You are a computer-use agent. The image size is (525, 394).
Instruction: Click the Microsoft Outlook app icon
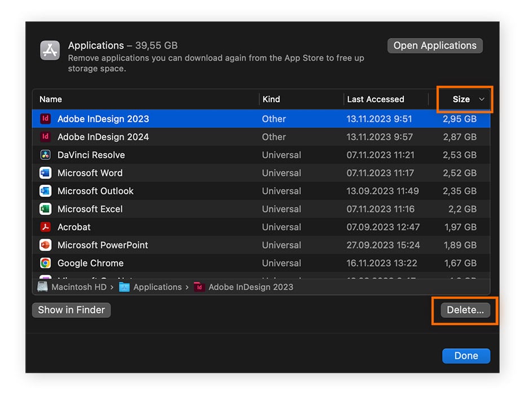coord(46,191)
